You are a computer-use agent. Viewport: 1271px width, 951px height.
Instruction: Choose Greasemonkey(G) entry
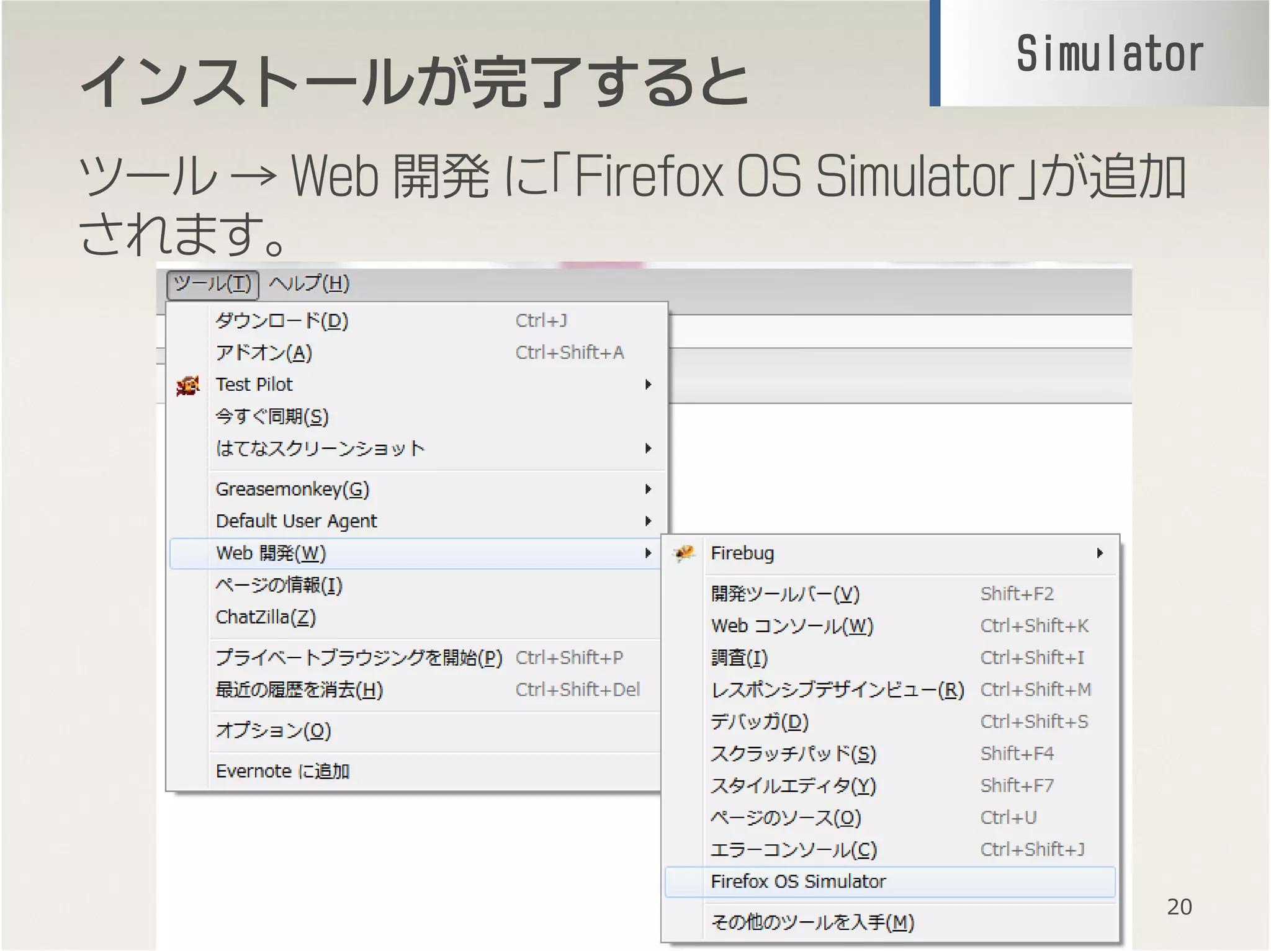point(292,489)
